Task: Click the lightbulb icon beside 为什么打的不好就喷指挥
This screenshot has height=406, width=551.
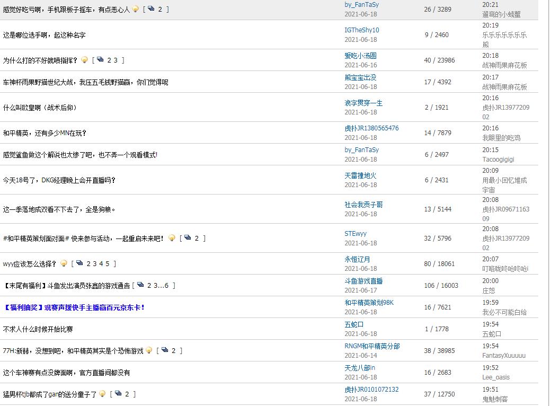Action: point(83,60)
